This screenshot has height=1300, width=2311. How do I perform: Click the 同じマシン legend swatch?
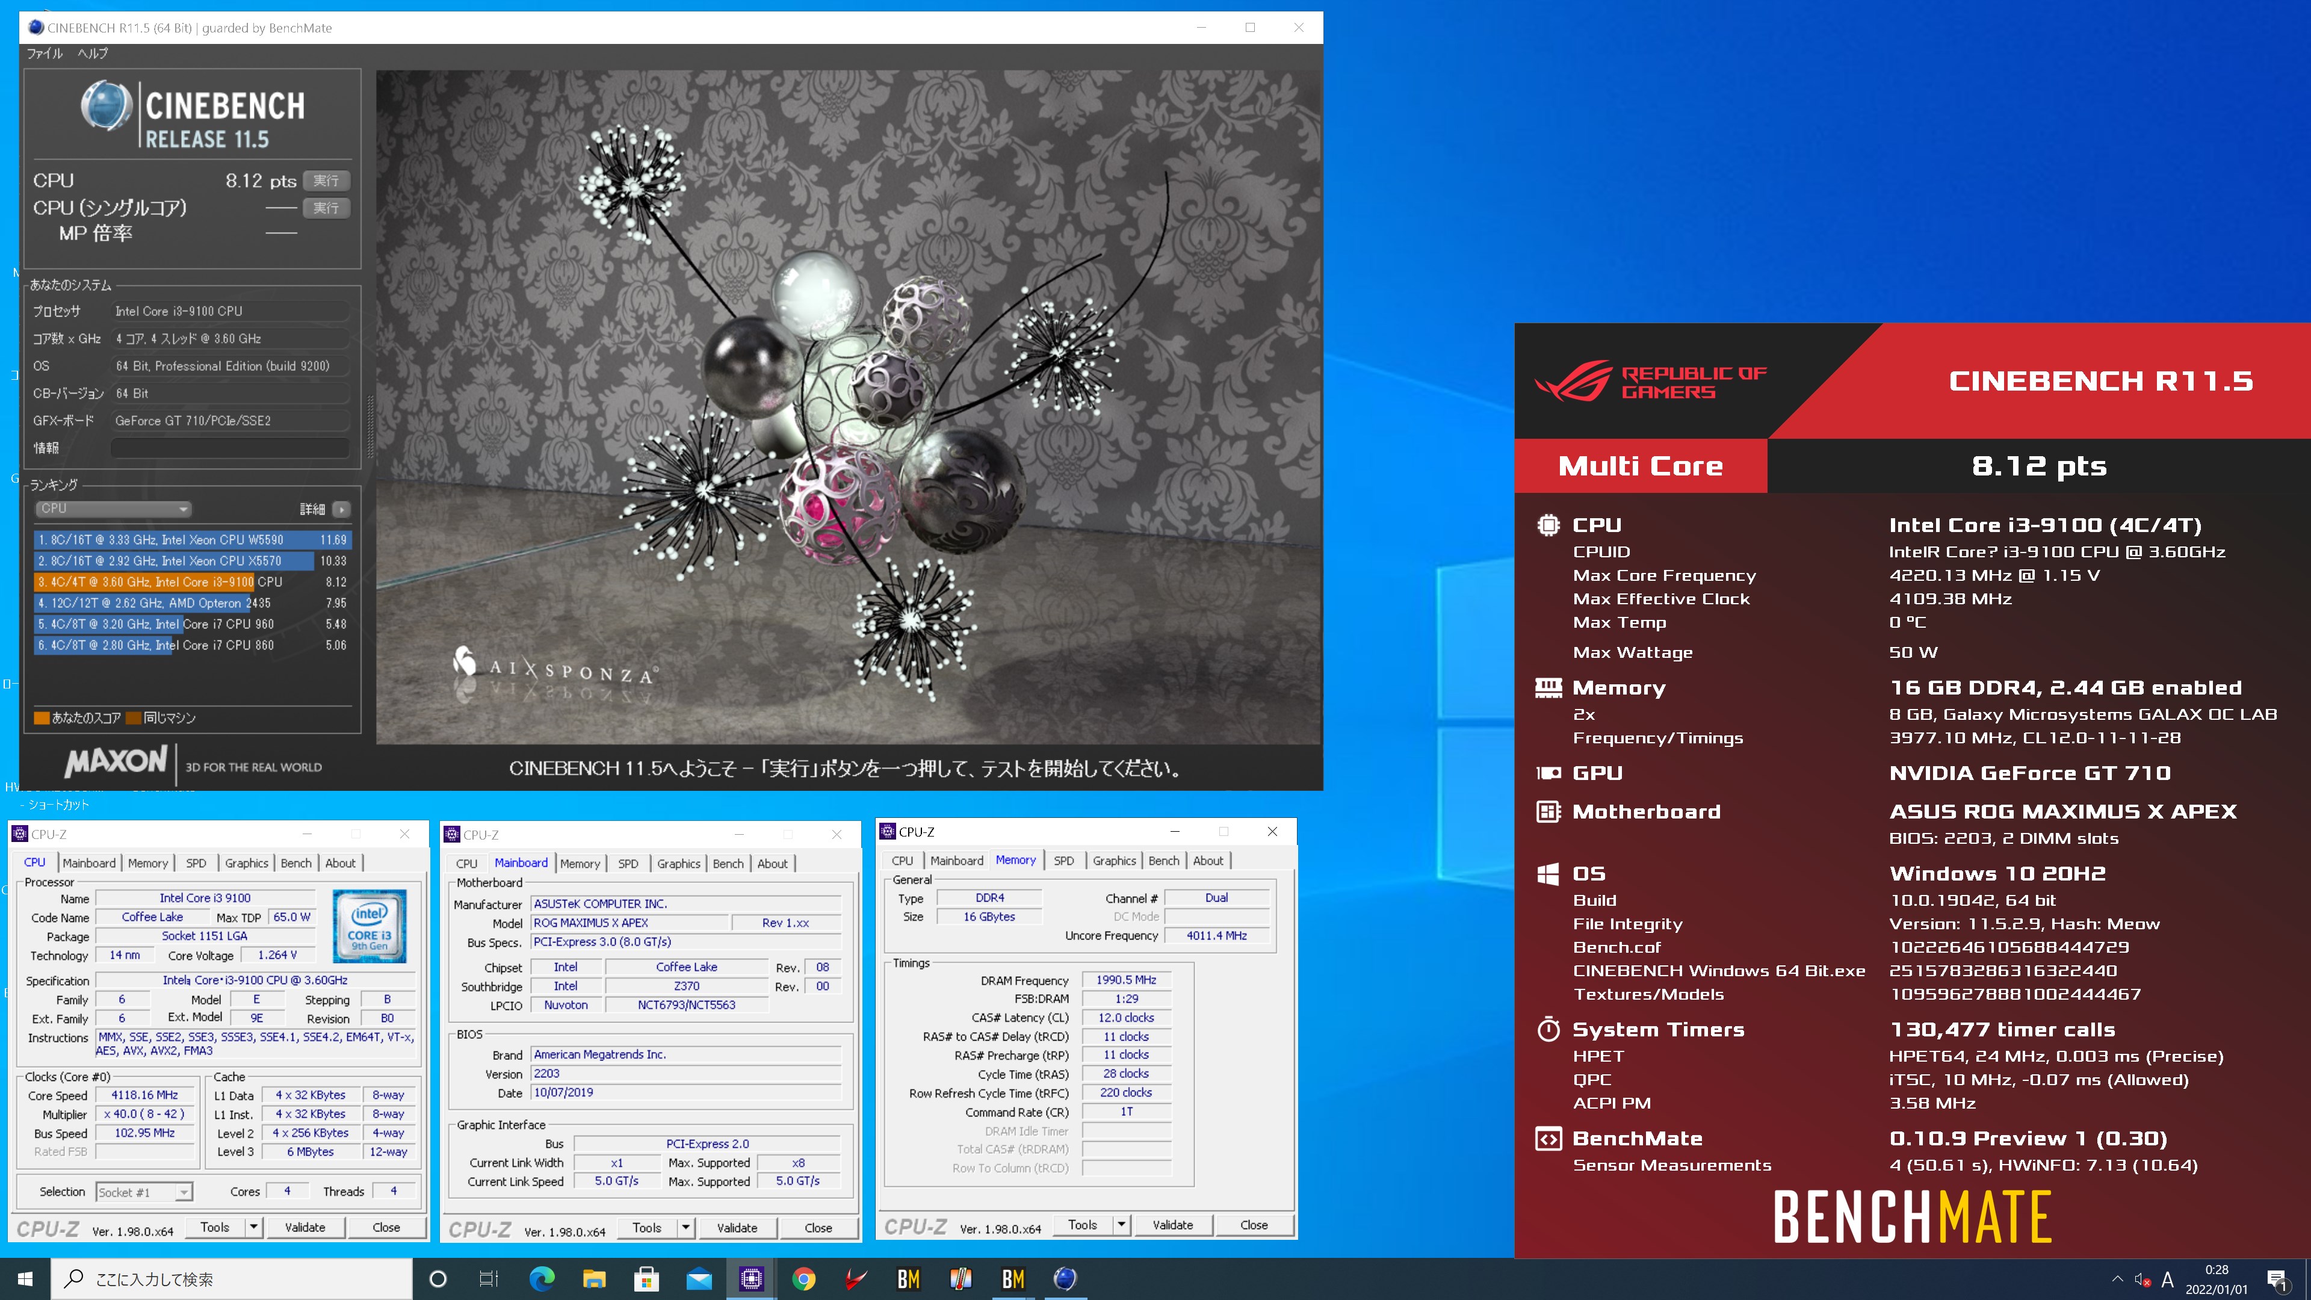(134, 718)
